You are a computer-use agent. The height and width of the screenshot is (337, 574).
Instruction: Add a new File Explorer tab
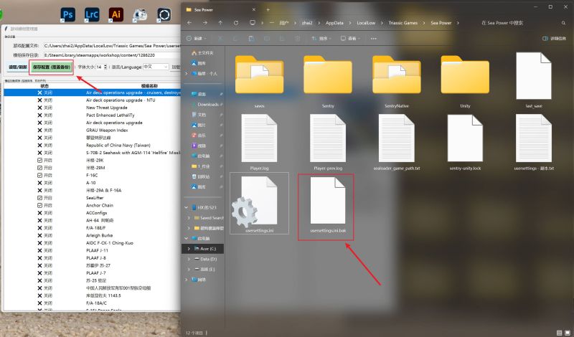click(x=268, y=9)
